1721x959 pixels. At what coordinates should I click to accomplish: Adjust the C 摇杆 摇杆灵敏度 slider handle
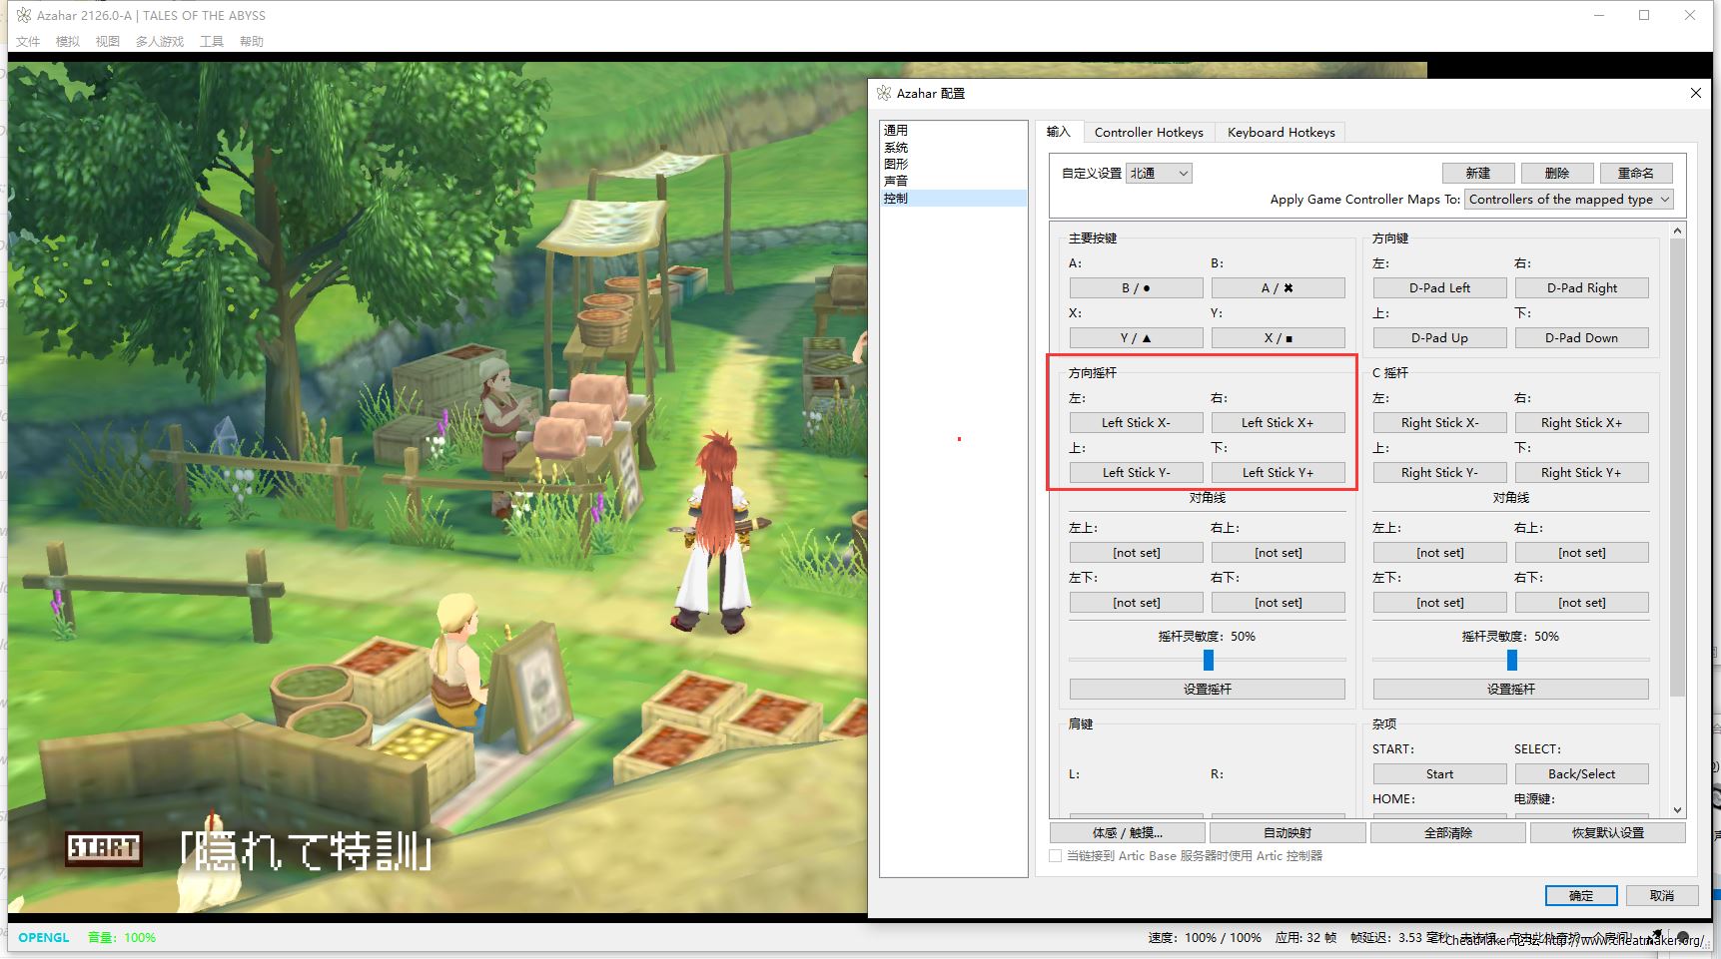click(x=1512, y=660)
